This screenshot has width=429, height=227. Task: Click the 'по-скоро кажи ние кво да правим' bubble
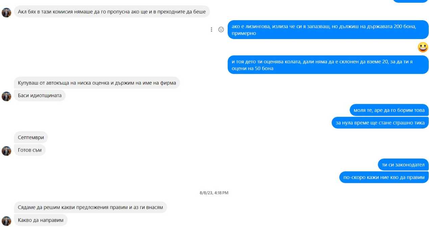384,177
